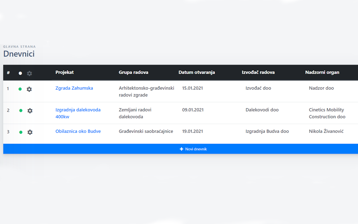Click the Izvođač radova column header

258,72
